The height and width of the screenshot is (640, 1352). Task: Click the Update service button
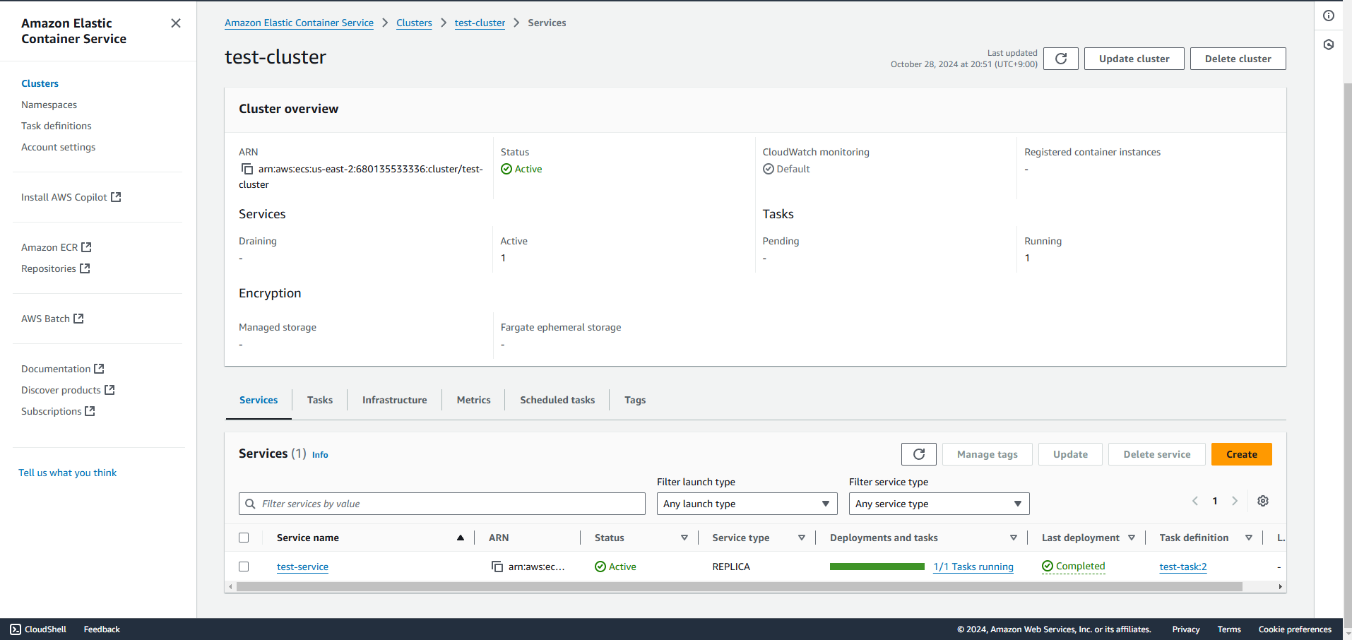pos(1071,454)
